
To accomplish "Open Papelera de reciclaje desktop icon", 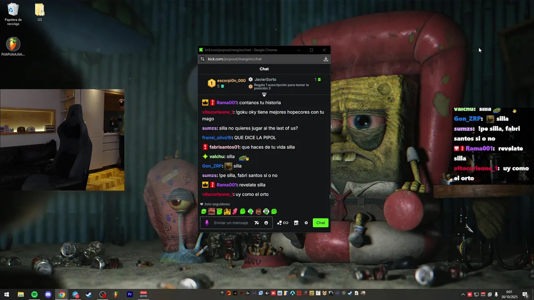I will 13,15.
